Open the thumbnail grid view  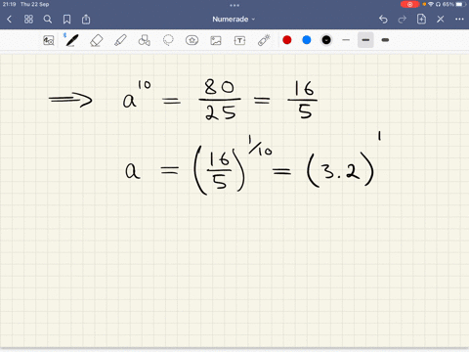pyautogui.click(x=28, y=20)
